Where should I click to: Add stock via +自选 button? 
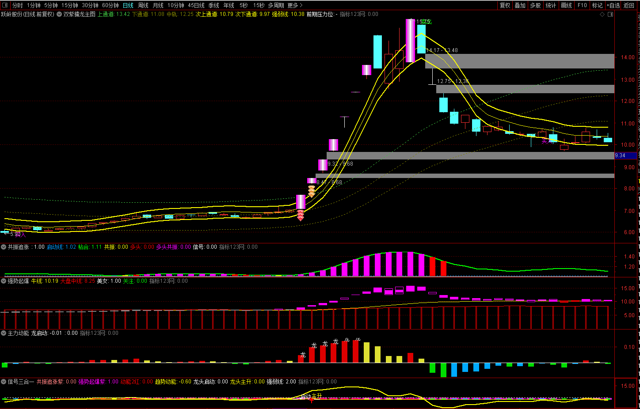(613, 5)
